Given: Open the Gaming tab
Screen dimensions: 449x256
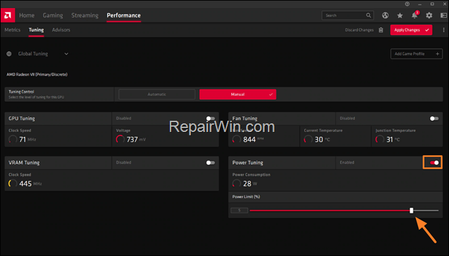Looking at the screenshot, I should (53, 15).
